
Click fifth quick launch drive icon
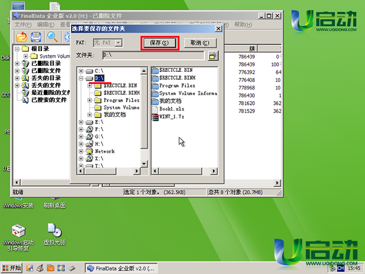[x=72, y=268]
